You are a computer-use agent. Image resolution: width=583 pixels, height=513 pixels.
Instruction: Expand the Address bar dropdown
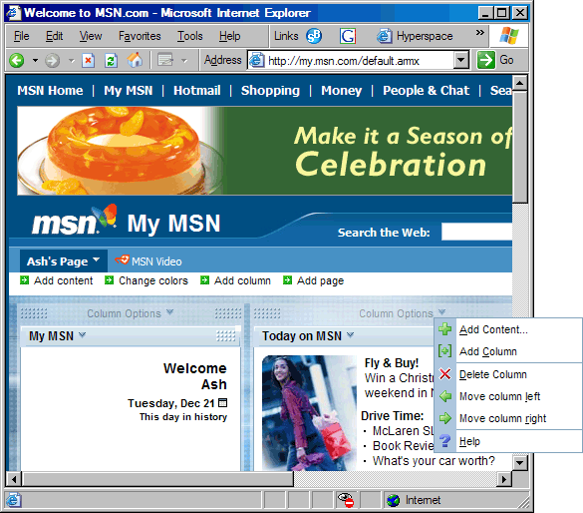461,60
